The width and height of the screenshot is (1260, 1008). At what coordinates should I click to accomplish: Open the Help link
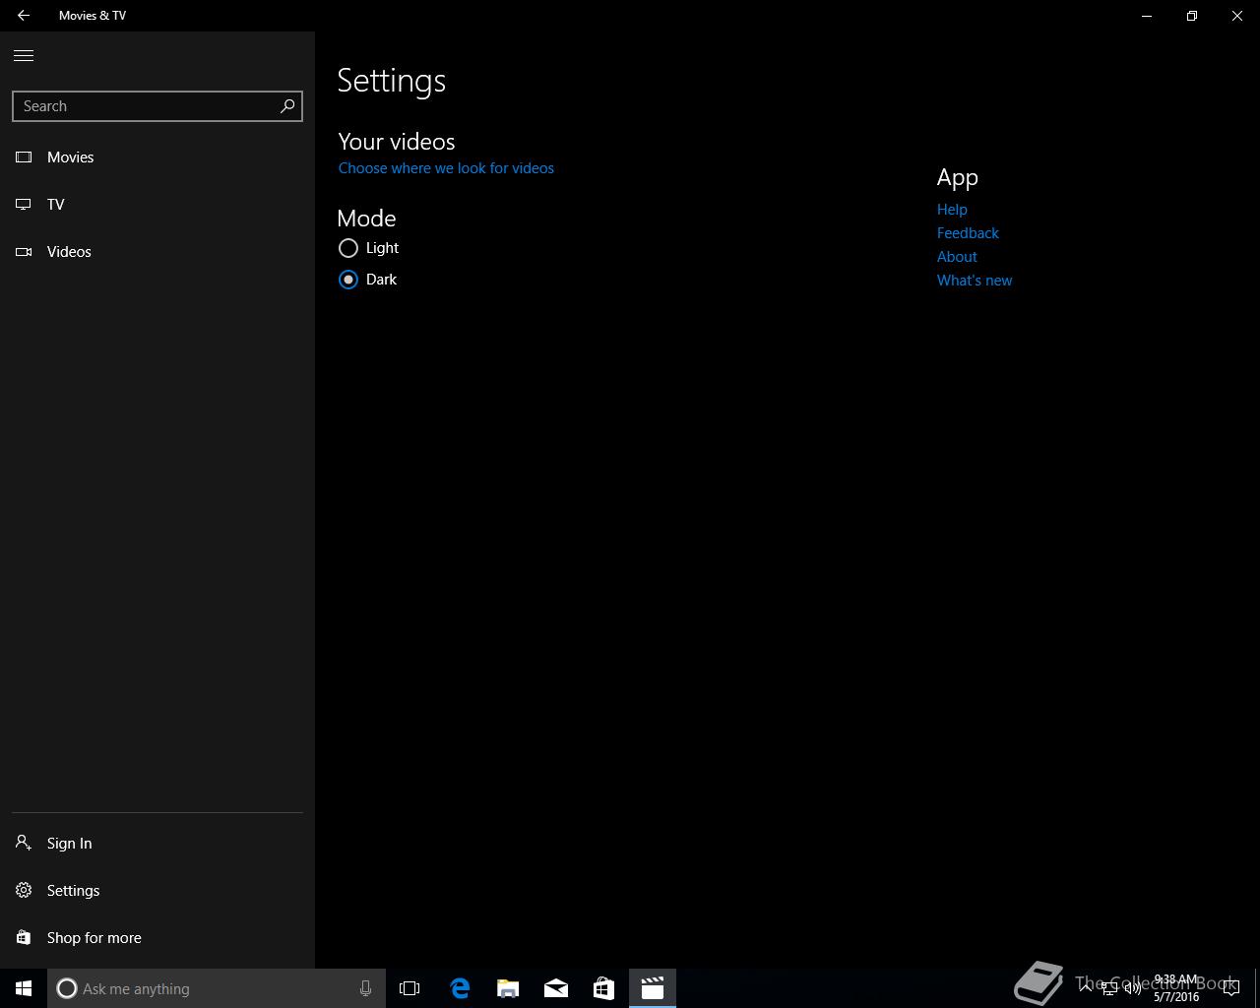pos(952,210)
